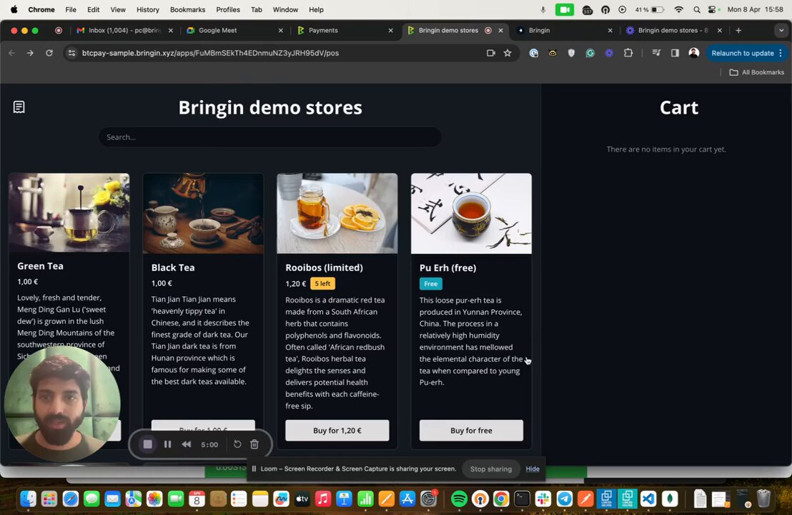Screen dimensions: 792x515
Task: Rewind the Loom recording
Action: [187, 444]
